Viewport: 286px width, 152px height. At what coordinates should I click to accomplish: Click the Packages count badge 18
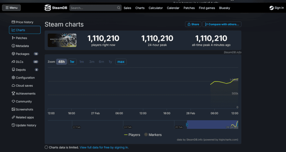(x=36, y=54)
